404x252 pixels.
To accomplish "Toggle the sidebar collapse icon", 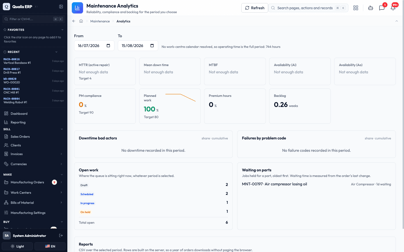I will click(61, 6).
